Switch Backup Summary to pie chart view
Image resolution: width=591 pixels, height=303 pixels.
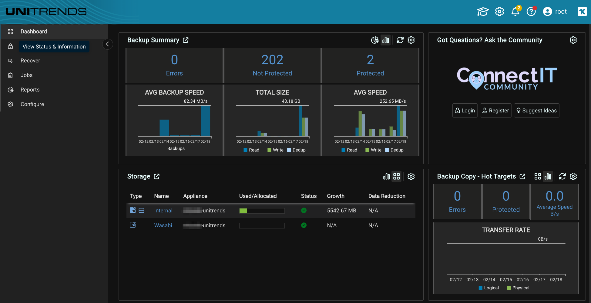375,40
